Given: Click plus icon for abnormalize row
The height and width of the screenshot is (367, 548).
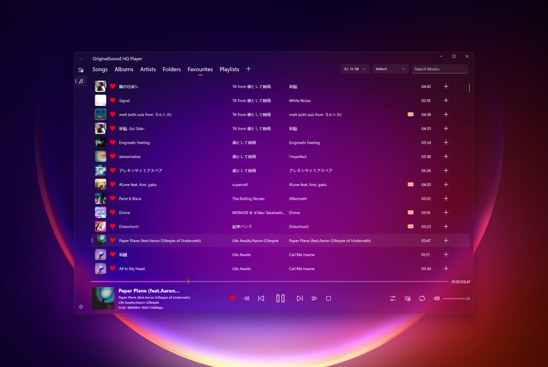Looking at the screenshot, I should [x=446, y=157].
